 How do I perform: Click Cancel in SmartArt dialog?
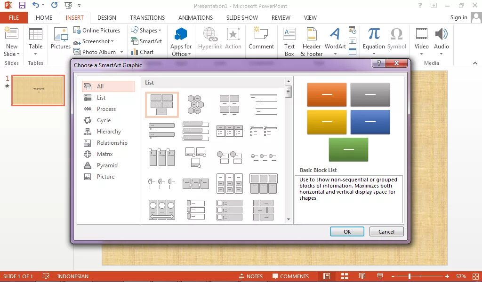pyautogui.click(x=386, y=232)
